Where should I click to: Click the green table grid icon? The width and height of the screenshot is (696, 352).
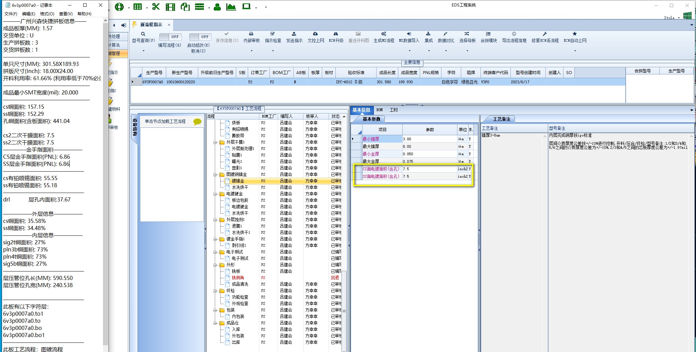click(138, 7)
